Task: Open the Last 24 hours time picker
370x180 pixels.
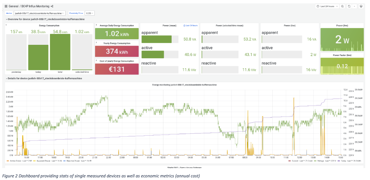Action: click(327, 6)
